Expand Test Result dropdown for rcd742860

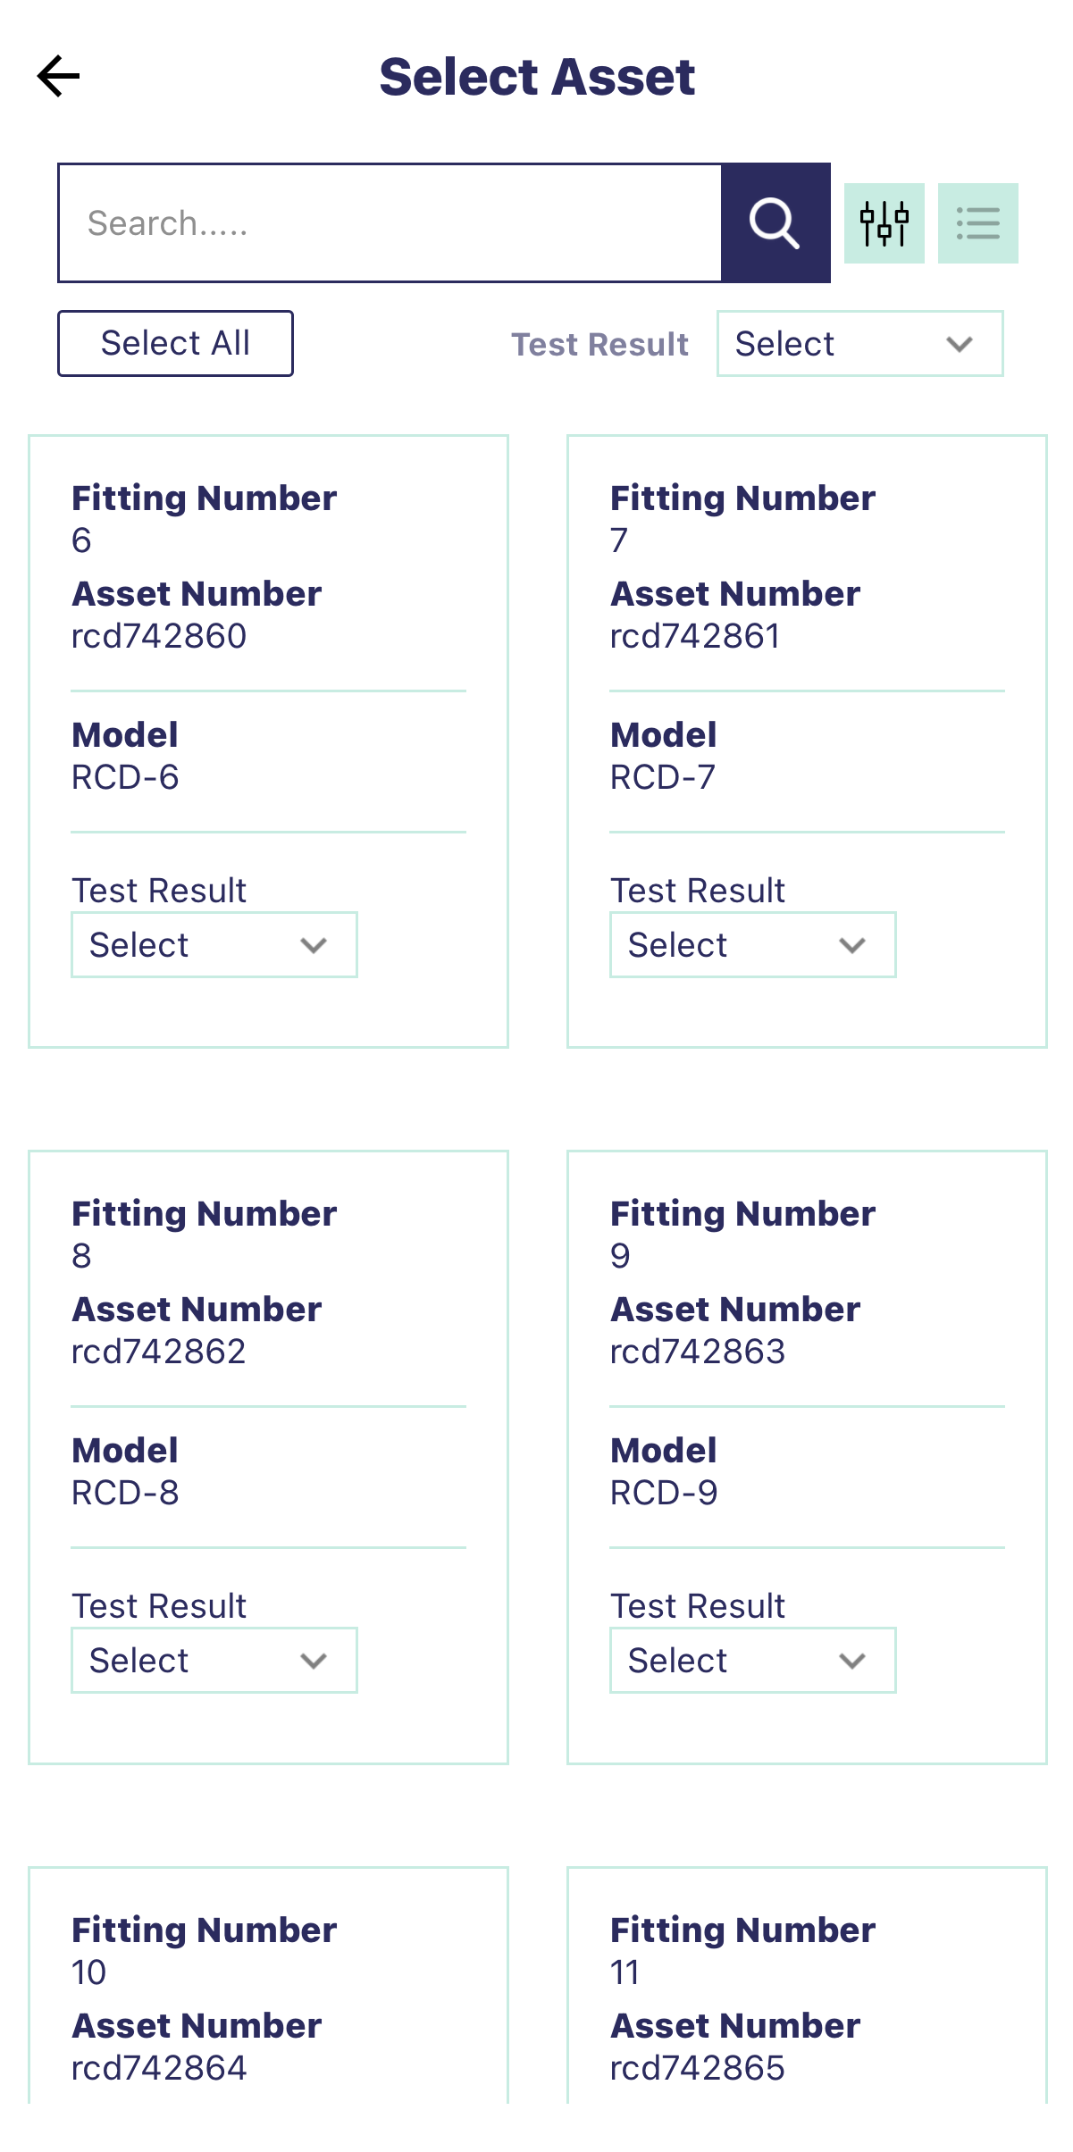pos(214,945)
